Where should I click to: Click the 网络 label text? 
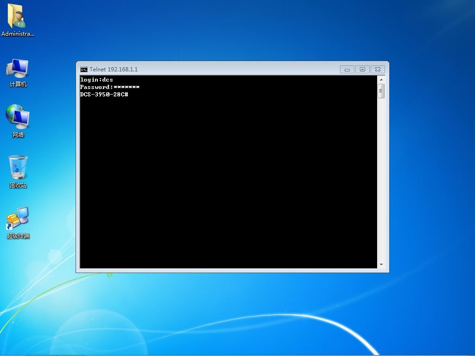click(x=18, y=135)
